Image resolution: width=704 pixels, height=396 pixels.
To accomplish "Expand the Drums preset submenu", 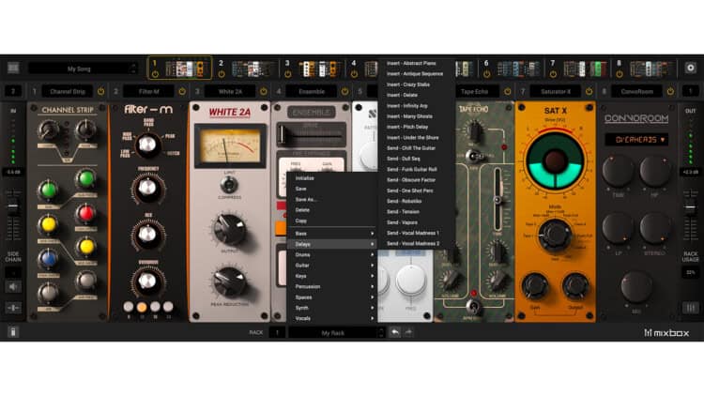I will (x=332, y=254).
